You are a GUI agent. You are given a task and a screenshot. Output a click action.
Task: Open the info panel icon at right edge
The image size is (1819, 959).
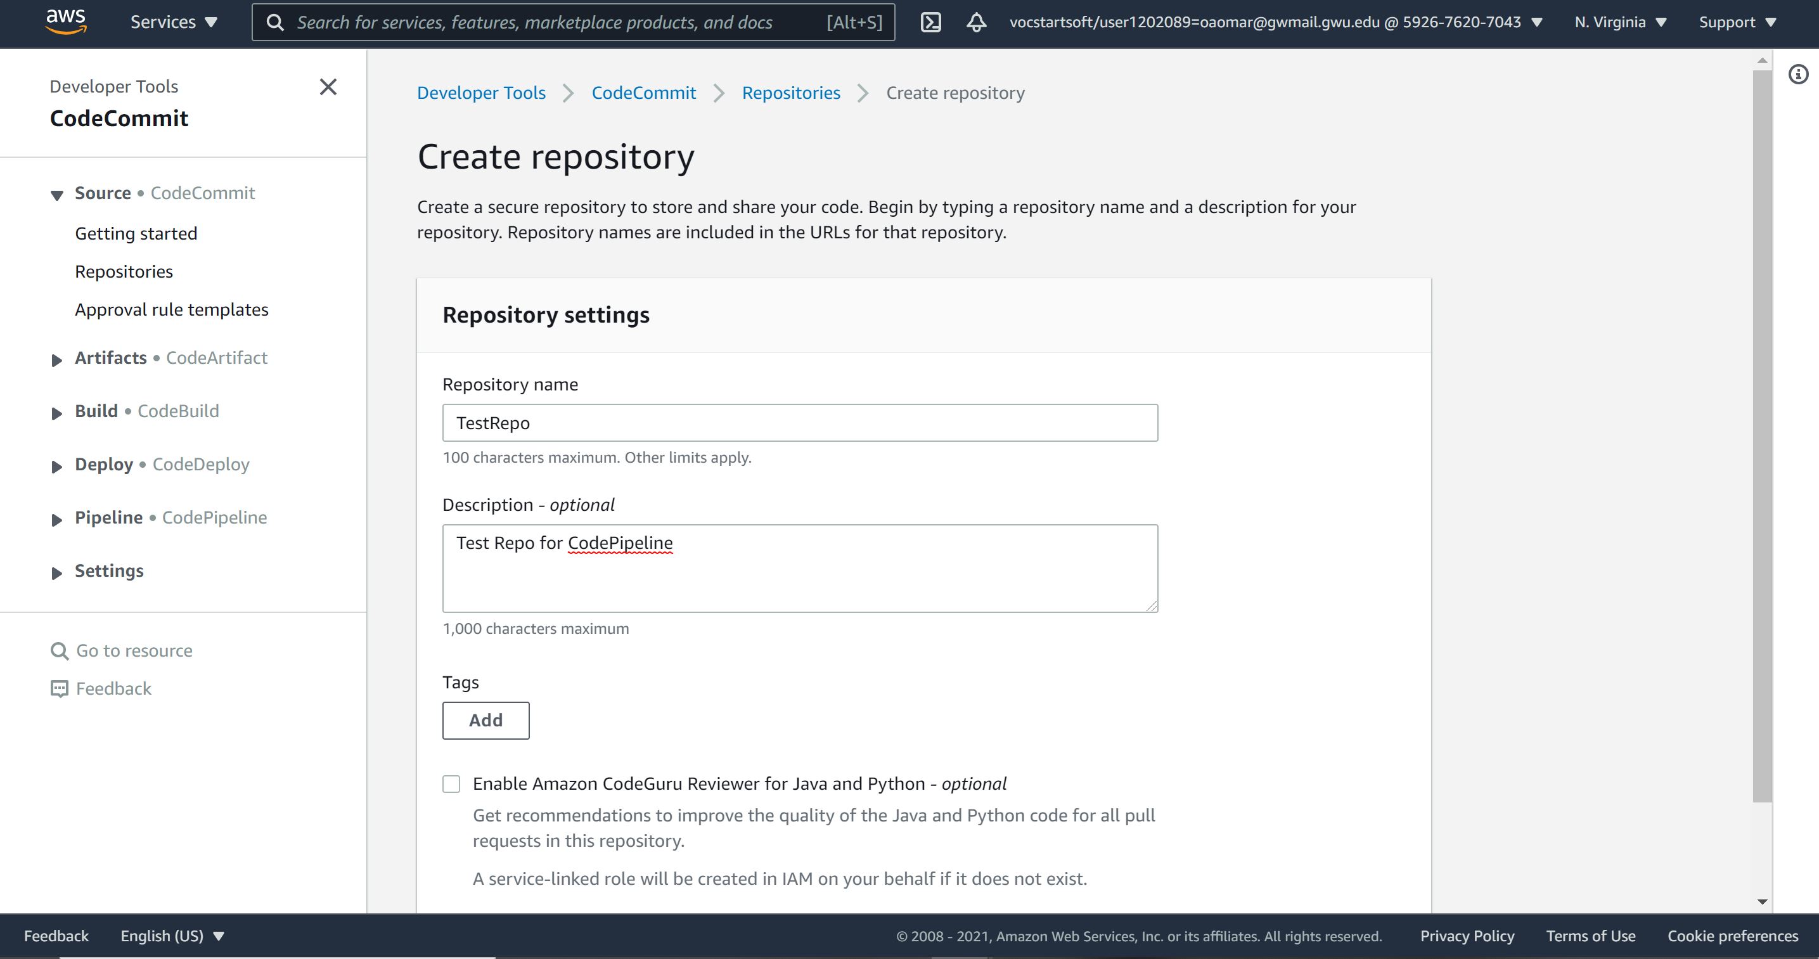tap(1798, 74)
